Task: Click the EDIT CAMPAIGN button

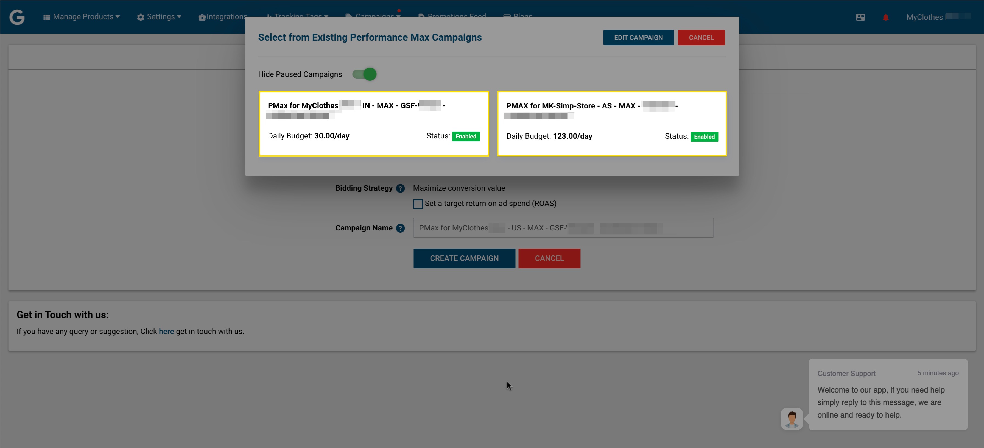Action: [638, 37]
